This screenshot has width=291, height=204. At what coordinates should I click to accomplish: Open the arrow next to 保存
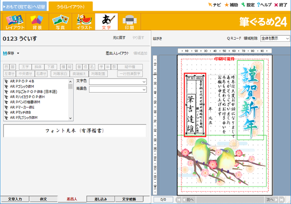(18, 54)
